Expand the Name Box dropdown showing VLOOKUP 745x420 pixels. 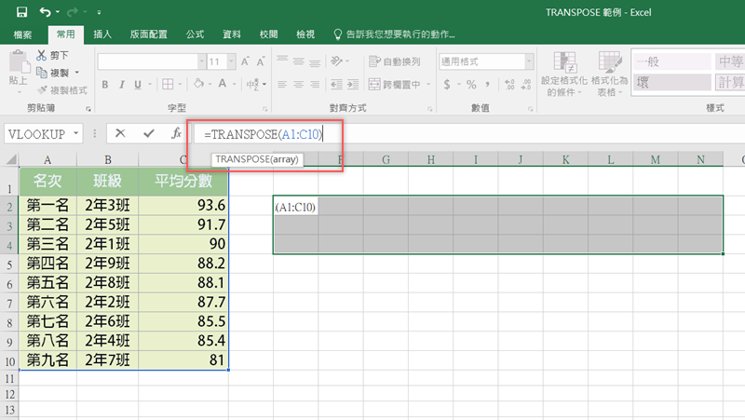click(x=75, y=134)
